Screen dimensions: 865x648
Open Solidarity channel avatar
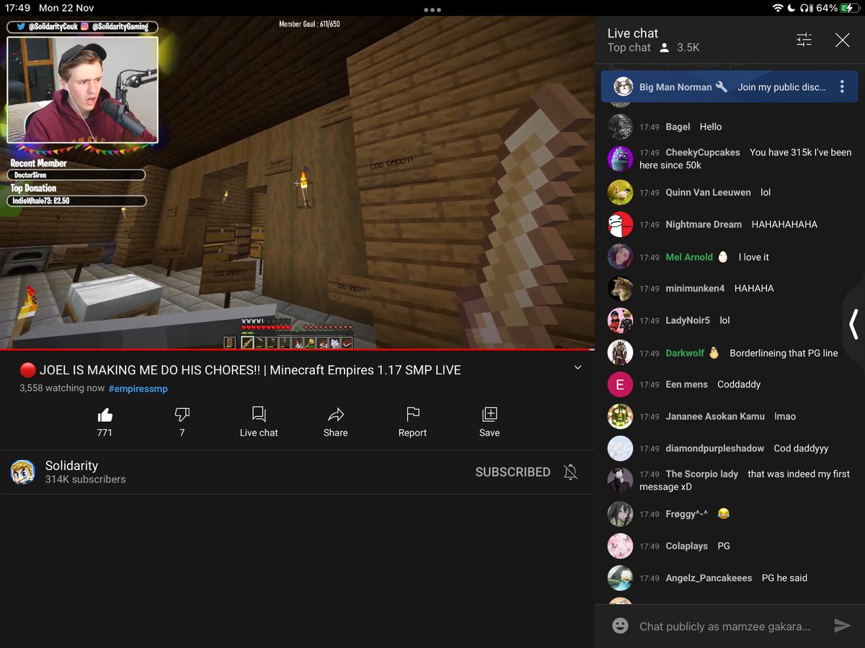coord(22,472)
